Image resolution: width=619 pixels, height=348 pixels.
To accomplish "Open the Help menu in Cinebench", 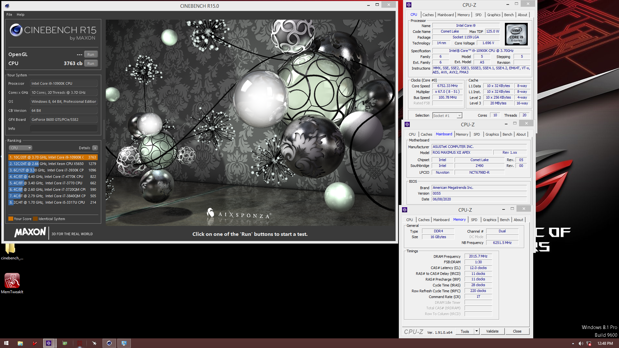I will pos(21,15).
